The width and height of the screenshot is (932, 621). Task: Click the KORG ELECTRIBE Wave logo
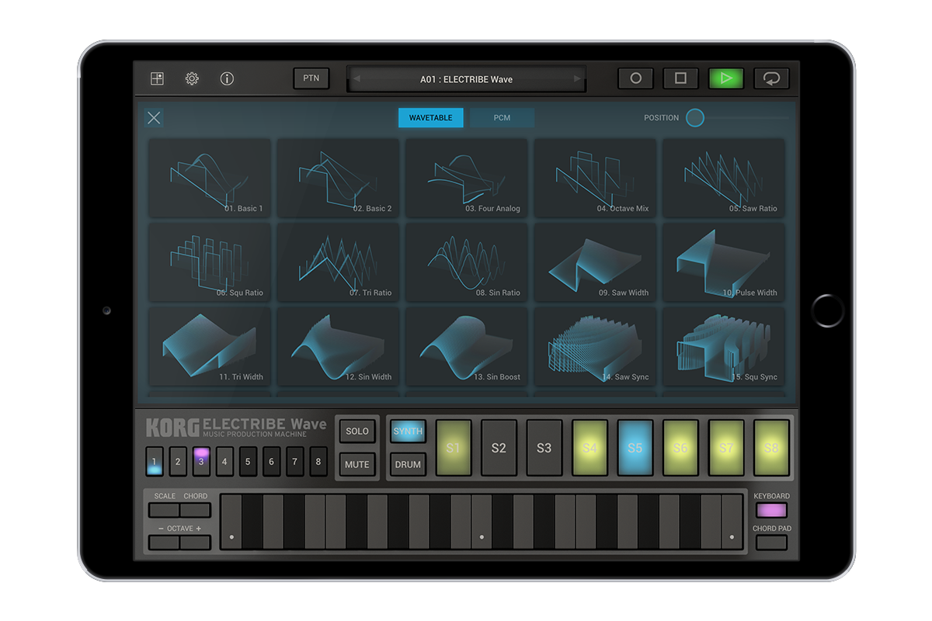coord(236,427)
